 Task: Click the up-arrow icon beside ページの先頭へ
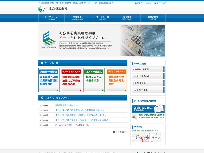pos(114,132)
